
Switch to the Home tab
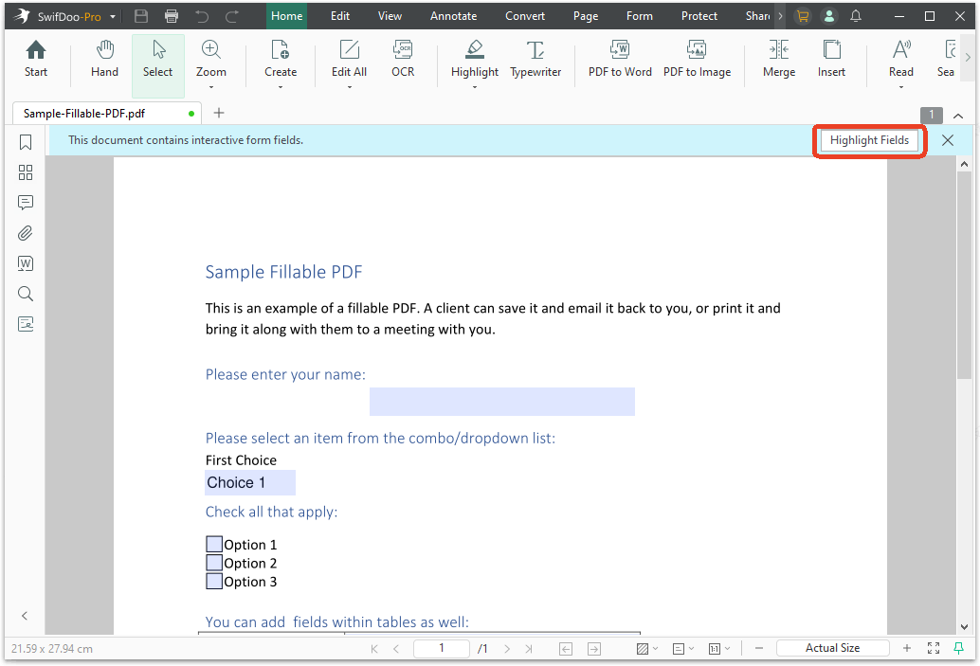(287, 16)
